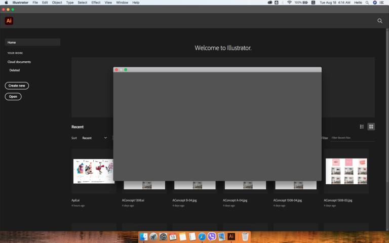389x243 pixels.
Task: Open the Type menu
Action: coord(70,3)
